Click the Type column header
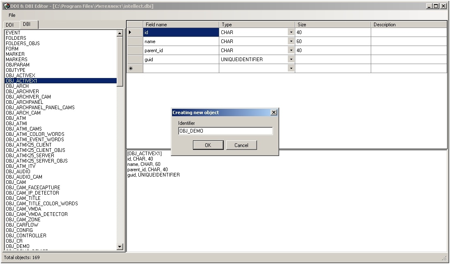Screen dimensions: 450x264 [x=257, y=25]
